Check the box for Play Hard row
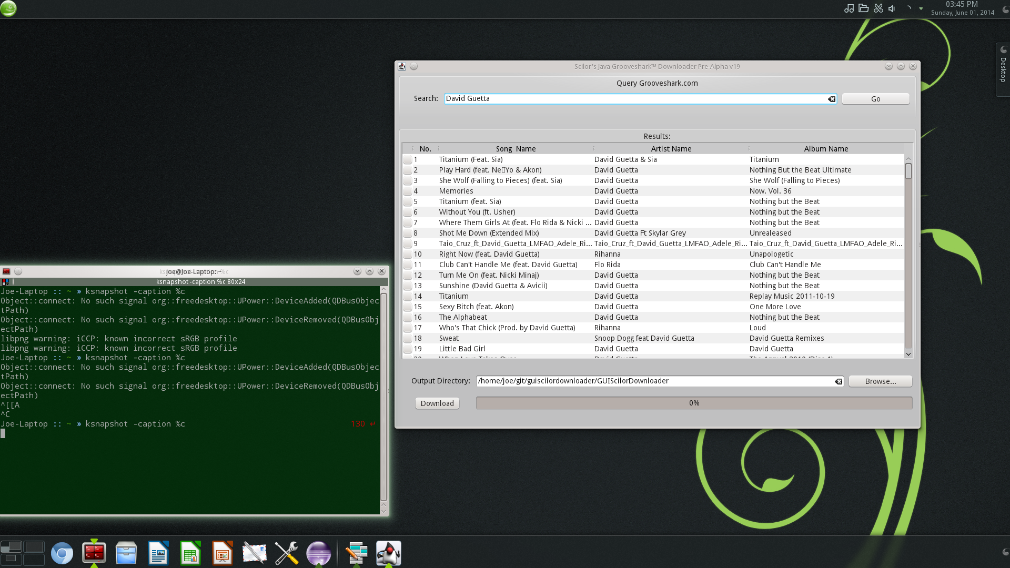The image size is (1010, 568). pyautogui.click(x=408, y=170)
